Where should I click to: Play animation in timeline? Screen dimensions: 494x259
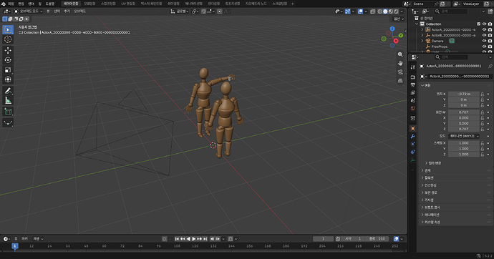point(194,239)
